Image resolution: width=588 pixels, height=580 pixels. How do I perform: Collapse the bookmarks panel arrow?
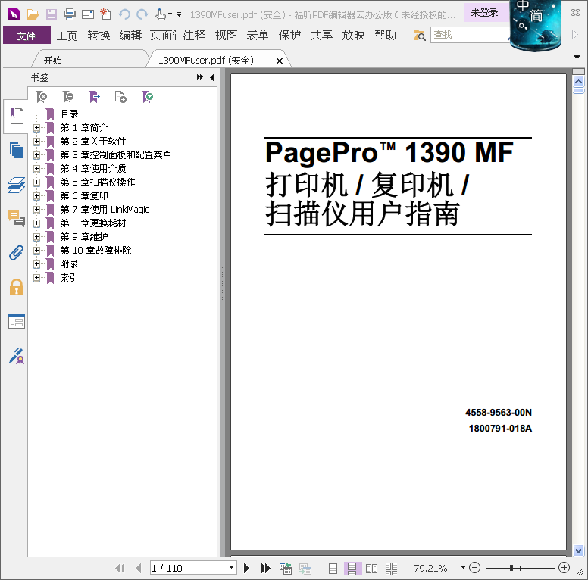click(x=212, y=77)
